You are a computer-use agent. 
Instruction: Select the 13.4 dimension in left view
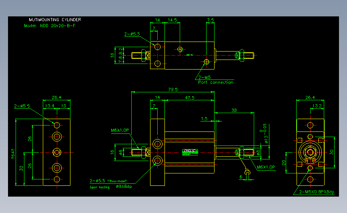50,106
